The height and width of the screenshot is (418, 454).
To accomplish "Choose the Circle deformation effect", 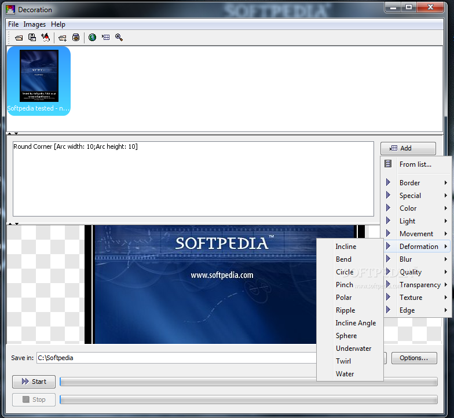I will (x=350, y=272).
